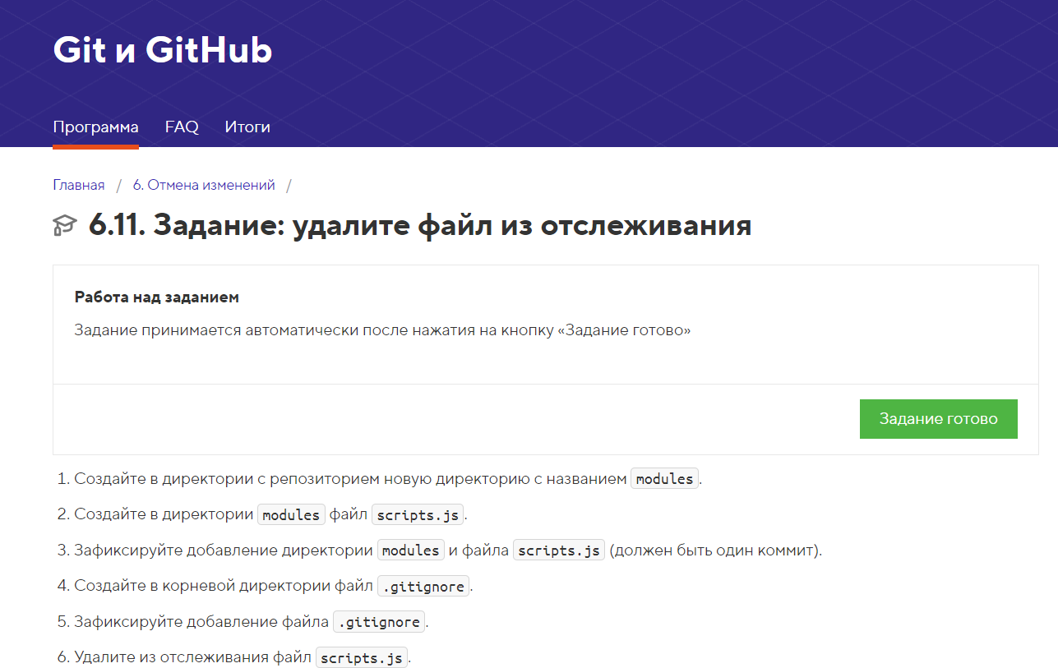1058x668 pixels.
Task: Click the Git и GitHub course heading
Action: (163, 50)
